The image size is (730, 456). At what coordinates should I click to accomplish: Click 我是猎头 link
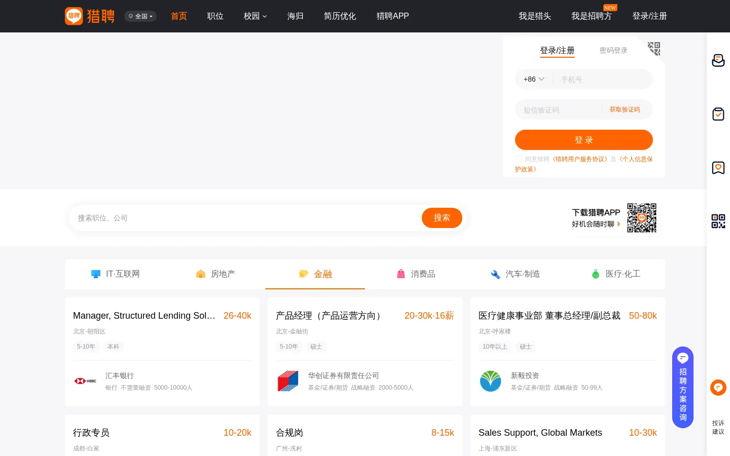535,16
